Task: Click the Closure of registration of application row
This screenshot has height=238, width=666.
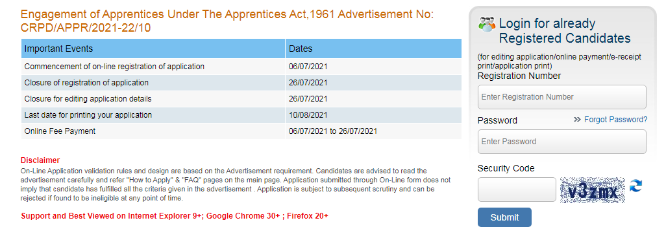Action: click(x=241, y=83)
